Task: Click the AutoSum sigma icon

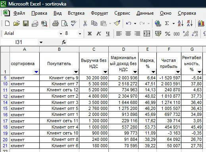Action: coord(167,23)
